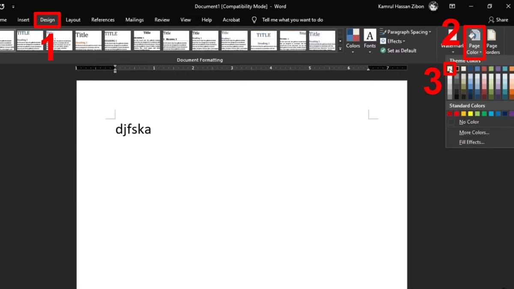Click the Tell me what you want field

[x=293, y=20]
